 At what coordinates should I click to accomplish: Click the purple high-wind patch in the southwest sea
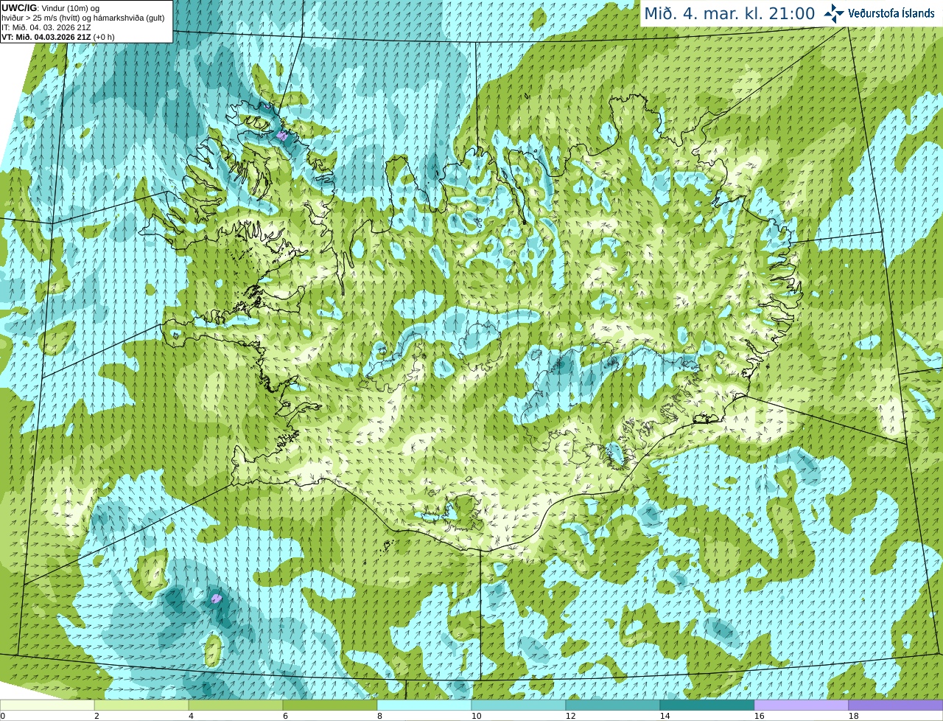217,598
